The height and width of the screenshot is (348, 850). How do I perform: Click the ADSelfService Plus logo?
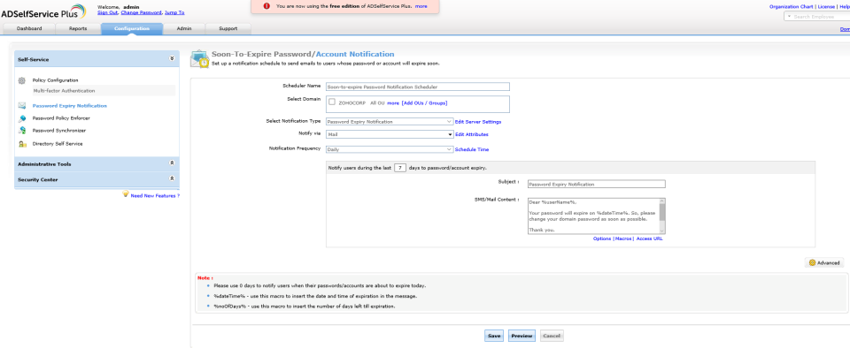coord(42,11)
